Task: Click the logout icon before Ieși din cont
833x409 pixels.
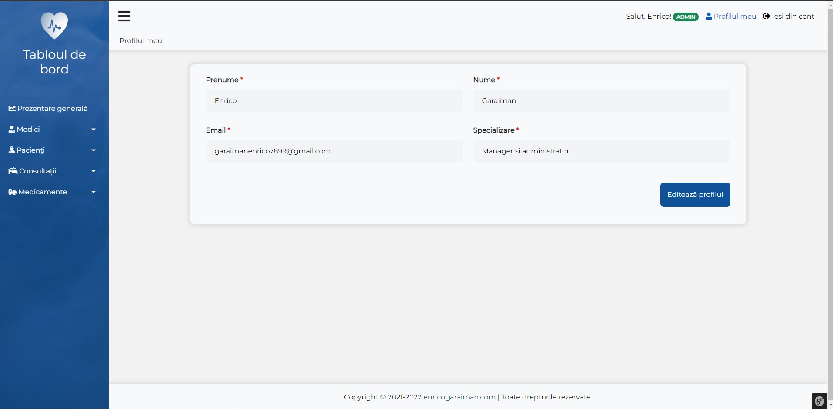Action: coord(766,16)
